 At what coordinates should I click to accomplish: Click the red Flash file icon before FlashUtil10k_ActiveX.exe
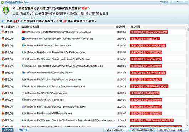[x=23, y=32]
